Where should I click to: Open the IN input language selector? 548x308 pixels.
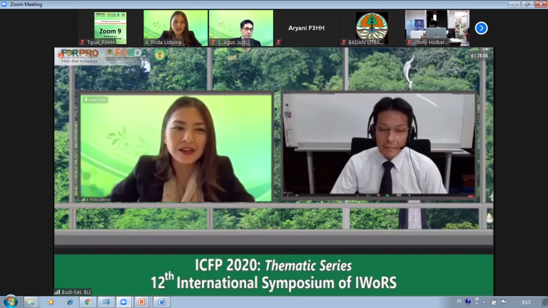tap(459, 301)
